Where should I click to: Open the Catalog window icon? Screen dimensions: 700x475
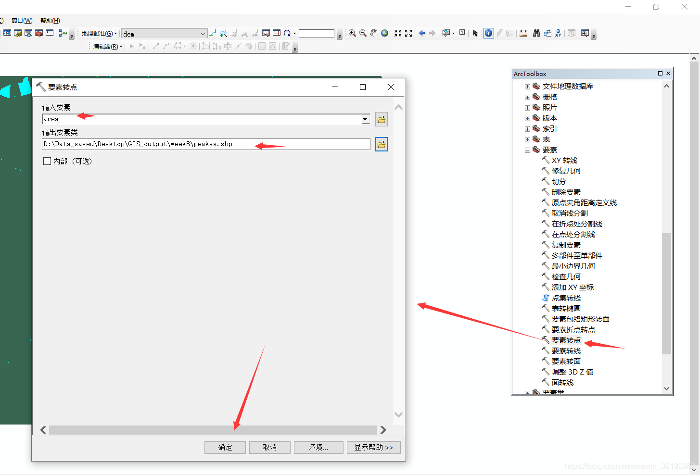pyautogui.click(x=18, y=33)
